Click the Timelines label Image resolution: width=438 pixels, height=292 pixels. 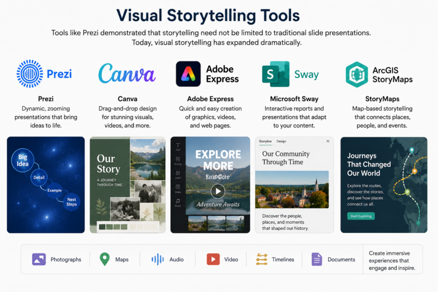tap(283, 259)
